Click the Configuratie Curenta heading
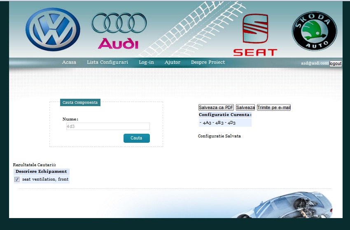 (x=225, y=115)
